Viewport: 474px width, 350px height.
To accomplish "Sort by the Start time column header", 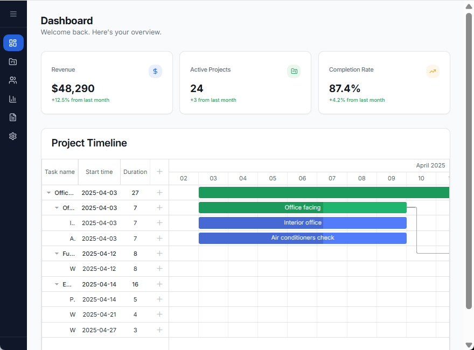I will pos(99,172).
